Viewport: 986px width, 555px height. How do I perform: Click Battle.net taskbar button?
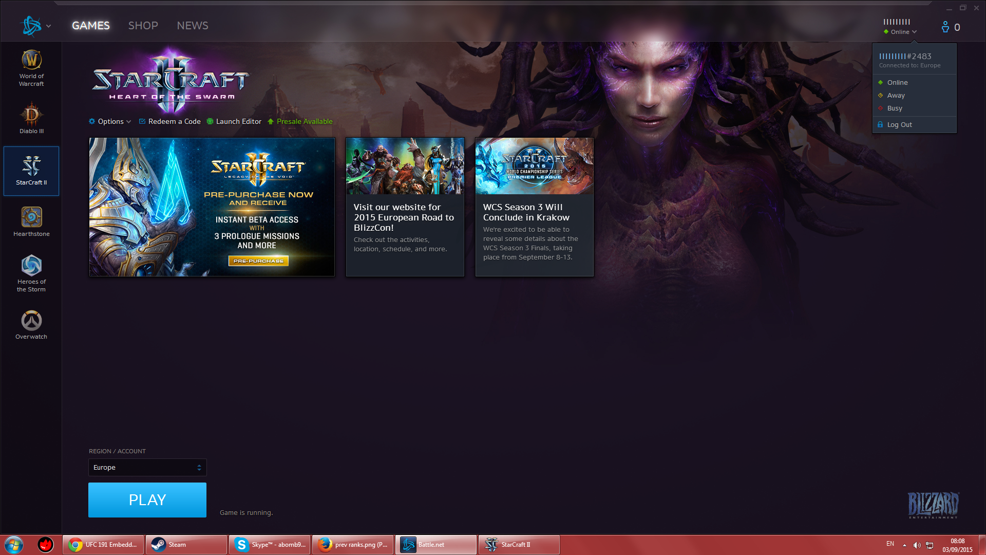pos(436,544)
